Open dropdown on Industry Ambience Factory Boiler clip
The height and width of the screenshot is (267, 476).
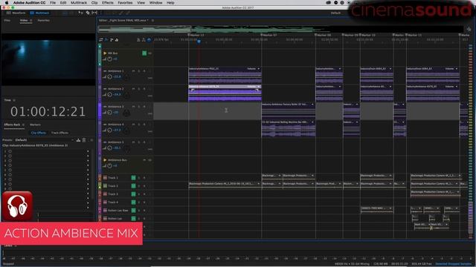[312, 105]
